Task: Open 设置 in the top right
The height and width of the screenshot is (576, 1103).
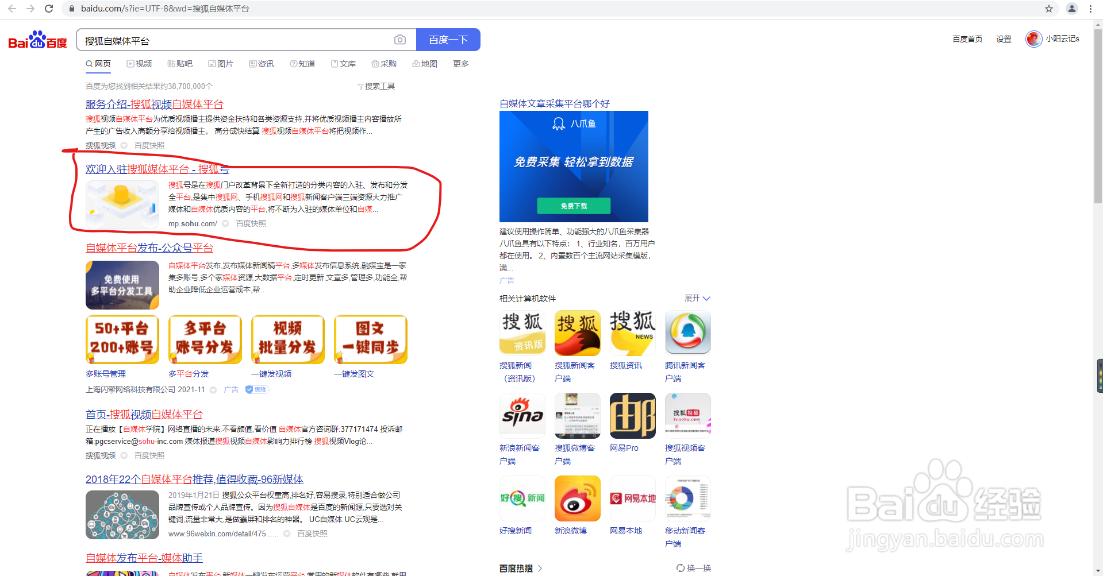Action: [x=1004, y=39]
